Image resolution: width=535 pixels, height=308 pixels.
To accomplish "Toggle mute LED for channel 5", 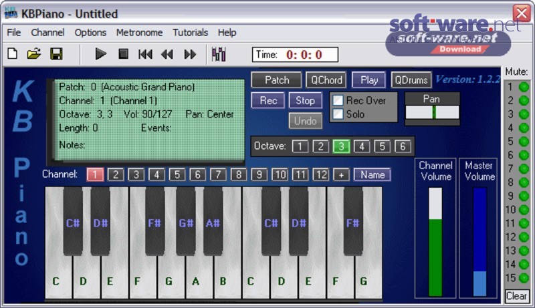I will (x=524, y=142).
